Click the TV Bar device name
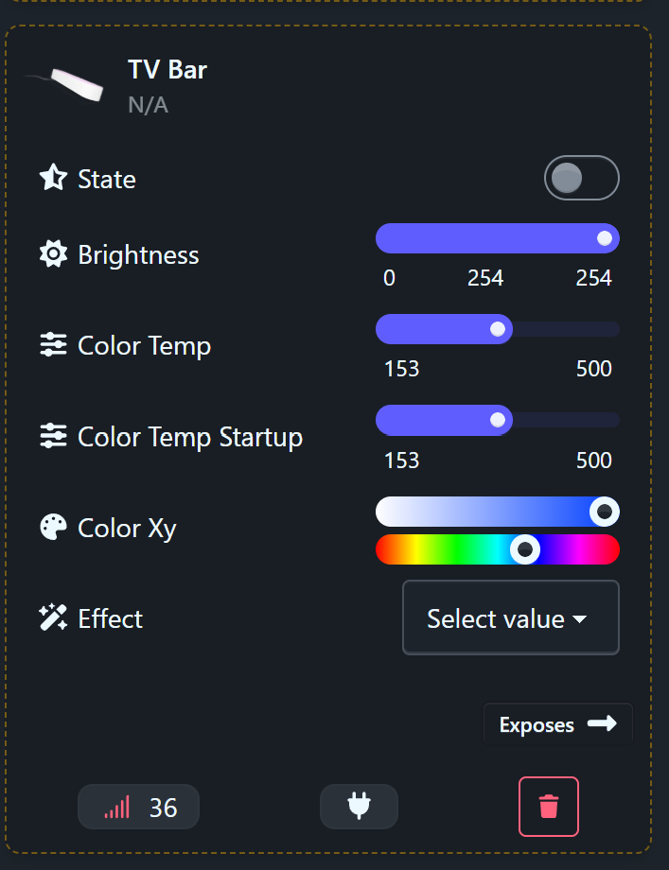This screenshot has width=669, height=870. tap(167, 69)
